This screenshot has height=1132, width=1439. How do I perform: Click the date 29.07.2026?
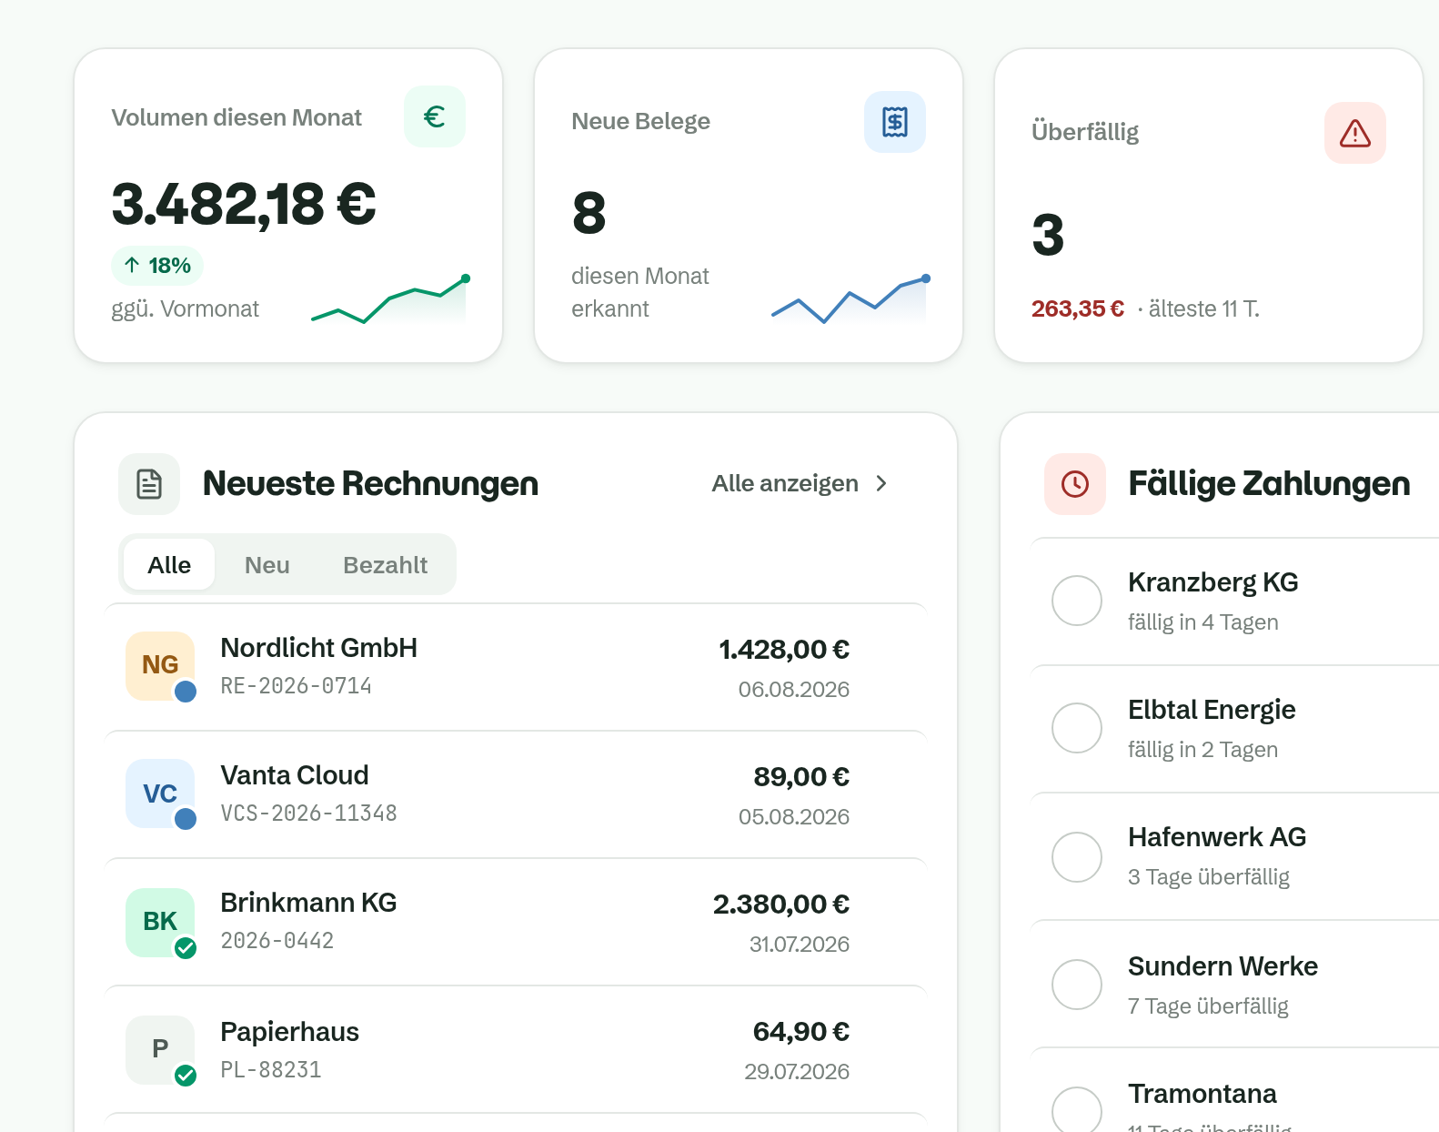coord(797,1072)
